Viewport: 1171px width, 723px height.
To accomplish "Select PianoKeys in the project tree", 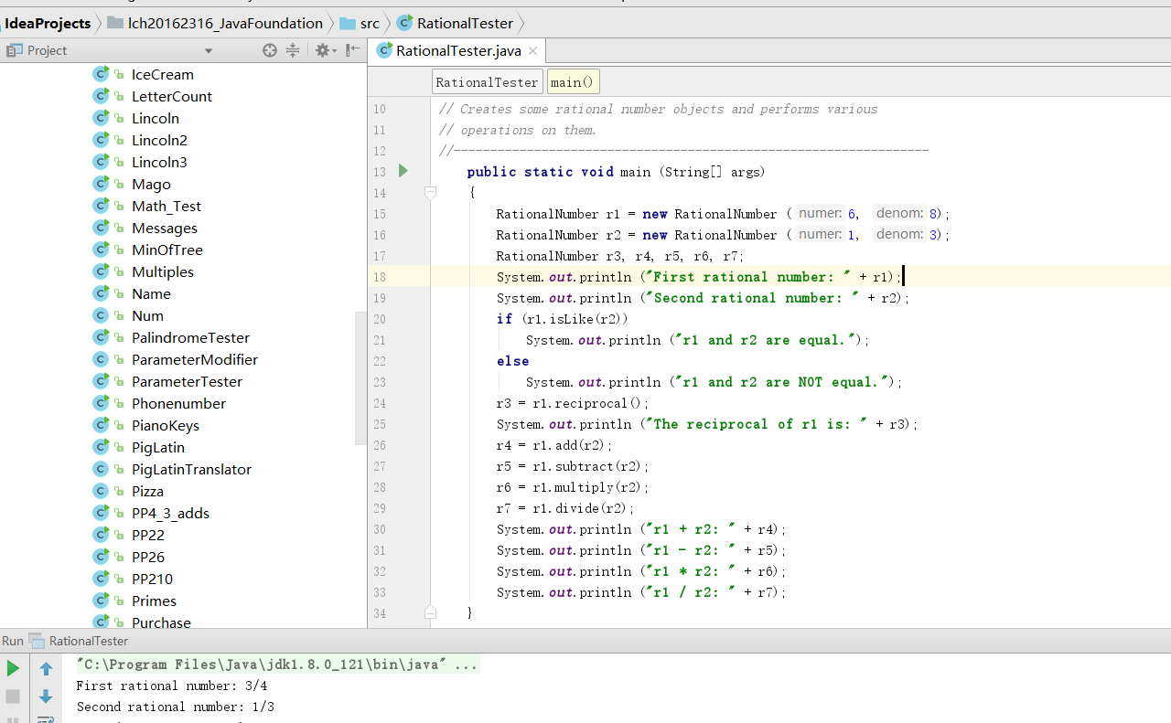I will point(166,425).
